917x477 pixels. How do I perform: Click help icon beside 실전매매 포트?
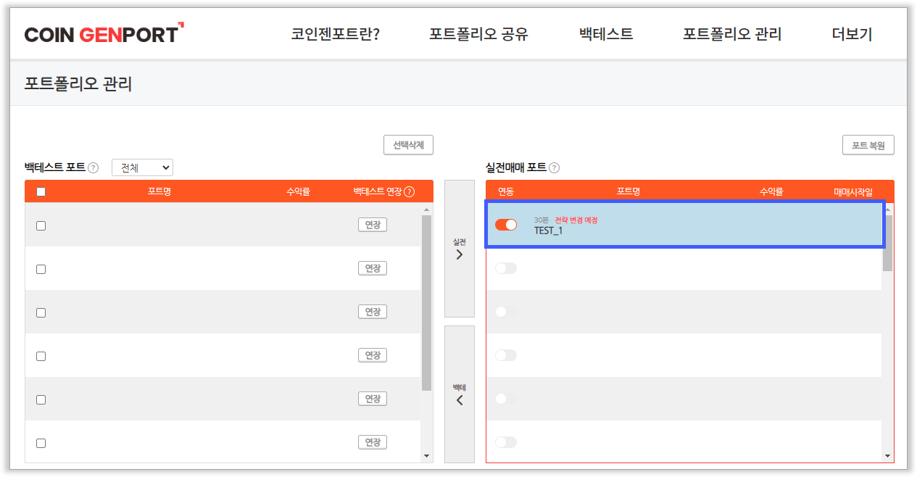(554, 167)
